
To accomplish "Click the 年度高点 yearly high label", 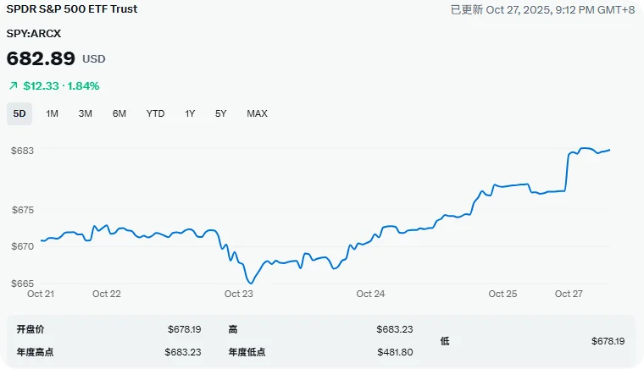I will [36, 351].
